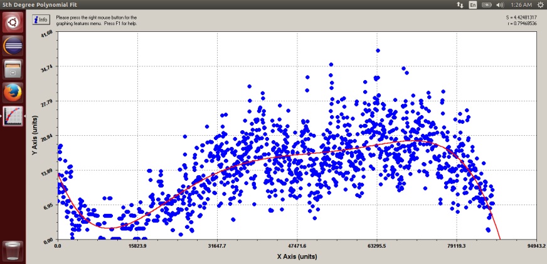Click the X Axis (units) label
547x264 pixels.
pos(296,256)
